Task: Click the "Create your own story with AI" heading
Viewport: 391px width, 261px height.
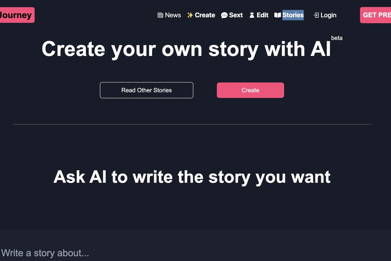Action: 186,49
